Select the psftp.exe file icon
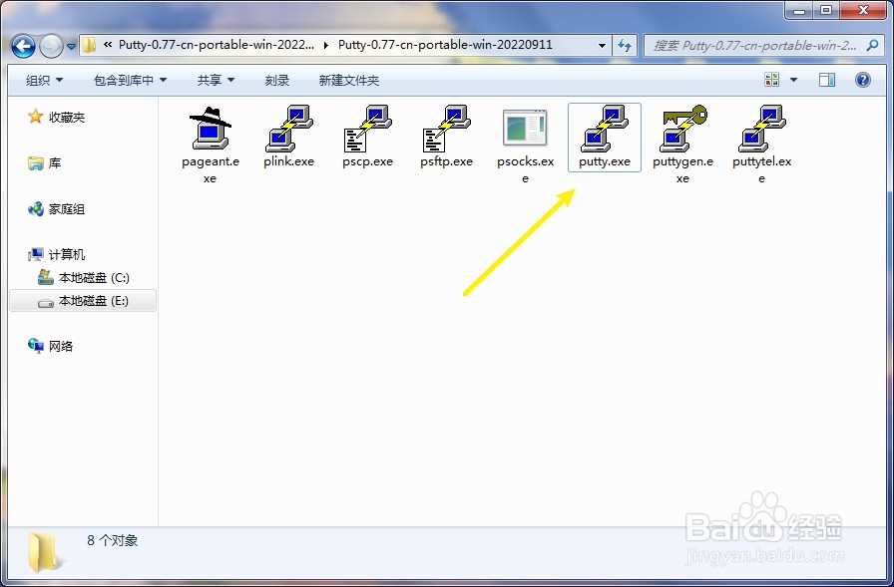The image size is (894, 587). [446, 129]
